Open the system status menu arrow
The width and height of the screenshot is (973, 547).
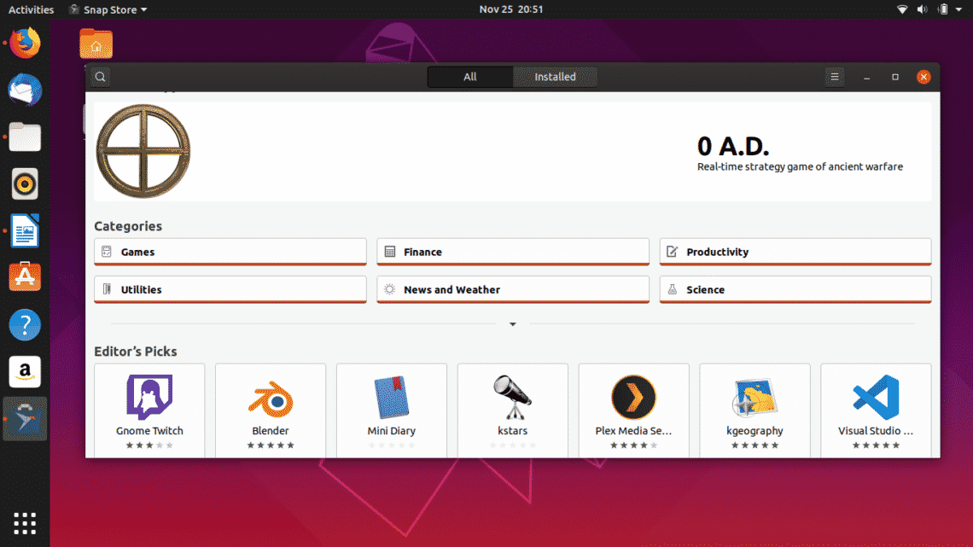[x=958, y=9]
